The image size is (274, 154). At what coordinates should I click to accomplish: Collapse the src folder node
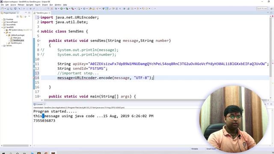pos(5,33)
